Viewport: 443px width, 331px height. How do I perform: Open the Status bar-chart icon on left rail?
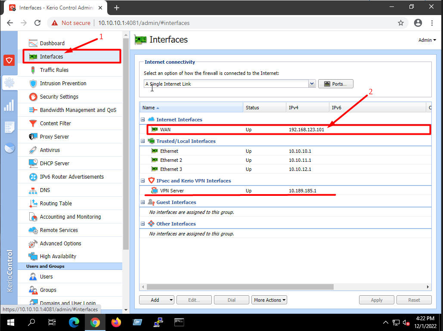[9, 105]
